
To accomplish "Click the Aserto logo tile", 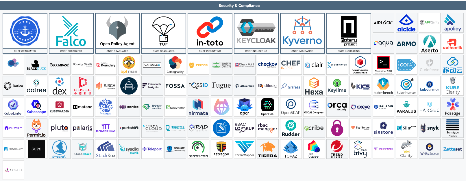I will [x=430, y=44].
